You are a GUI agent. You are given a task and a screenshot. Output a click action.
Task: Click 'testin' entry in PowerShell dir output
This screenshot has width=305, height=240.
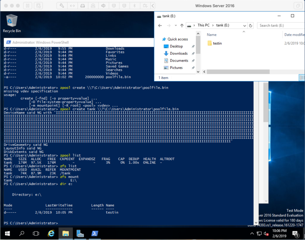point(112,212)
